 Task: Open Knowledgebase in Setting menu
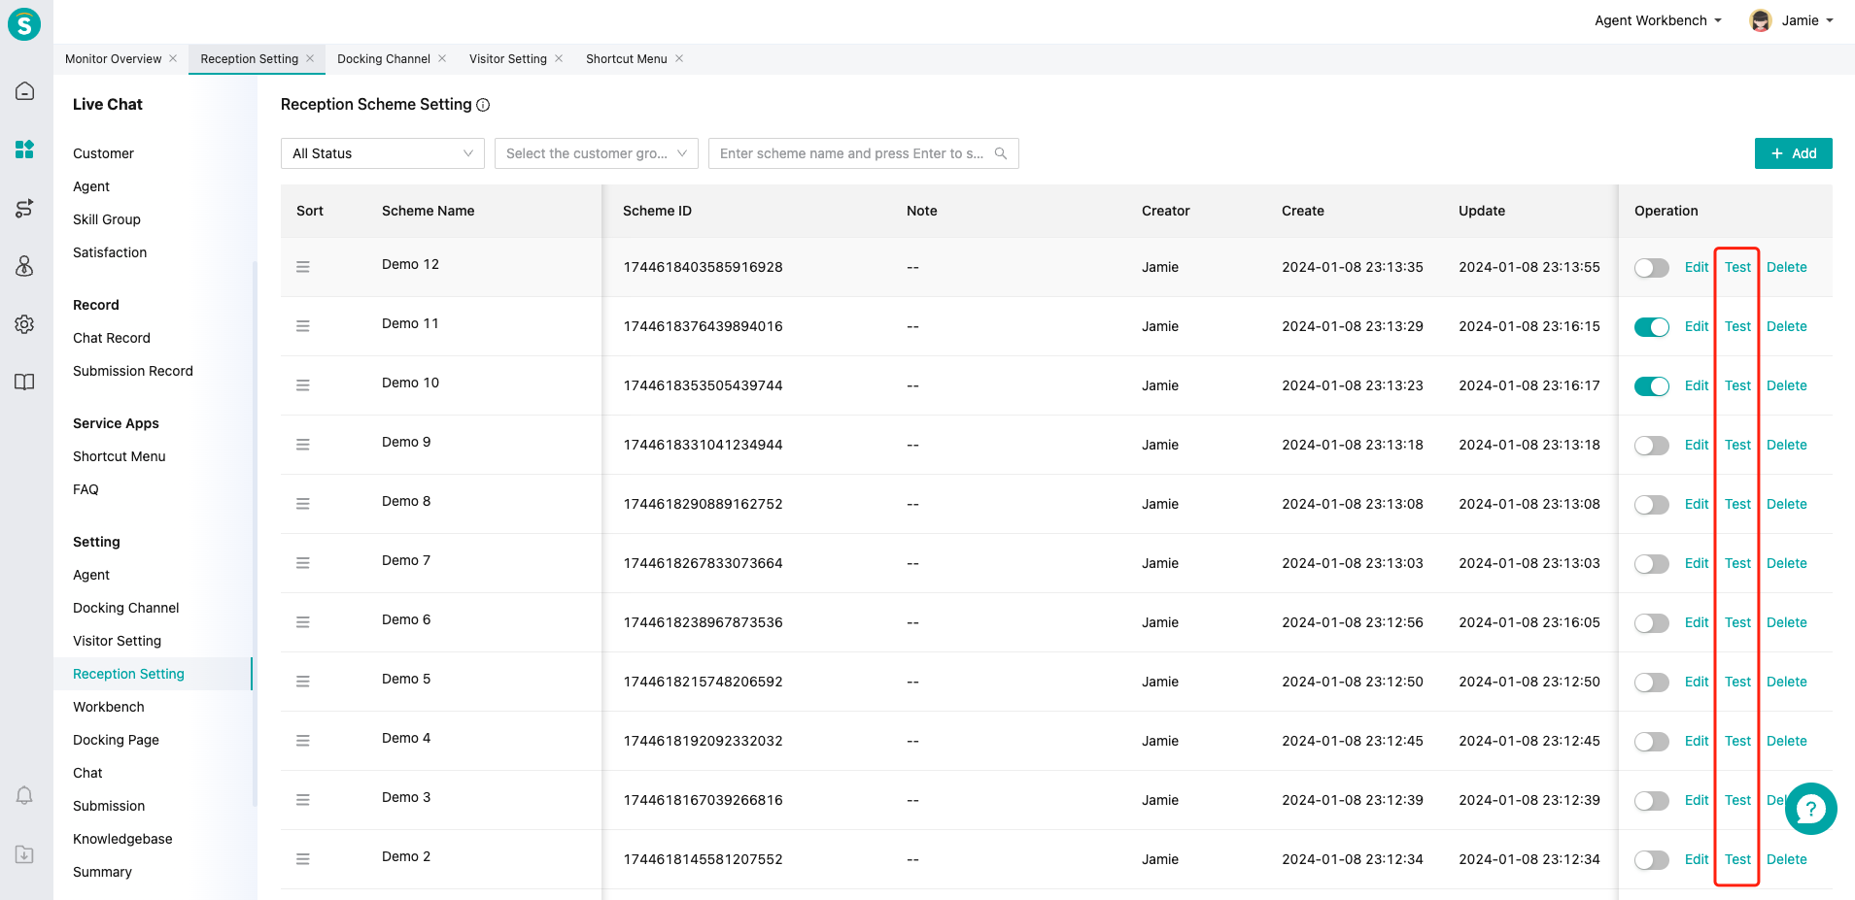(122, 839)
